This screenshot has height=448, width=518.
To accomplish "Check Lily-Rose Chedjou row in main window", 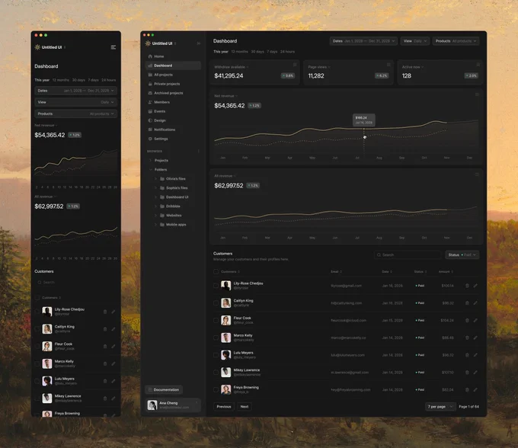I will tap(216, 286).
